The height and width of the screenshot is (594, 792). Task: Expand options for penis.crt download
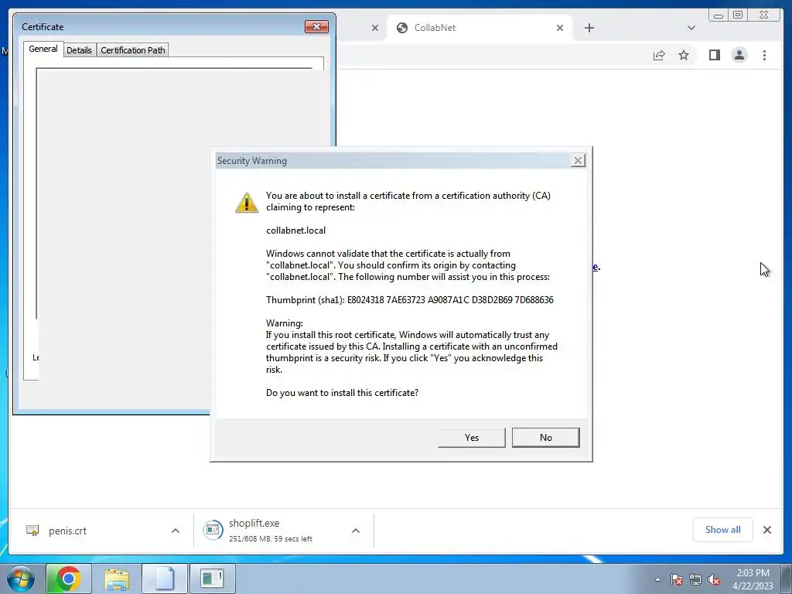click(176, 531)
